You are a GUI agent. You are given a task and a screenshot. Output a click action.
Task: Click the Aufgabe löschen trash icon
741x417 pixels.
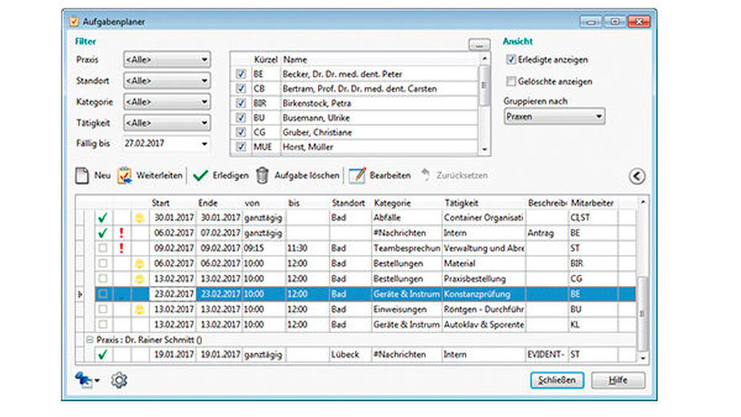(262, 176)
